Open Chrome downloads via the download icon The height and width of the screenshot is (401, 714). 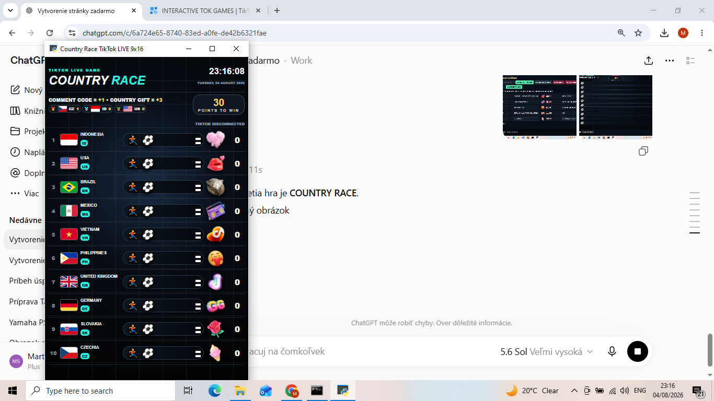[x=664, y=33]
